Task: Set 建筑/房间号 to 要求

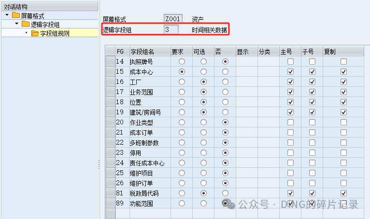Action: point(182,112)
